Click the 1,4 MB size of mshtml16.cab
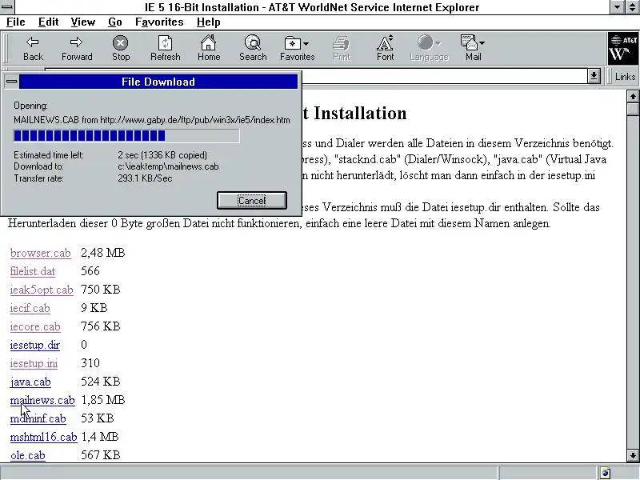The width and height of the screenshot is (640, 480). [x=99, y=437]
